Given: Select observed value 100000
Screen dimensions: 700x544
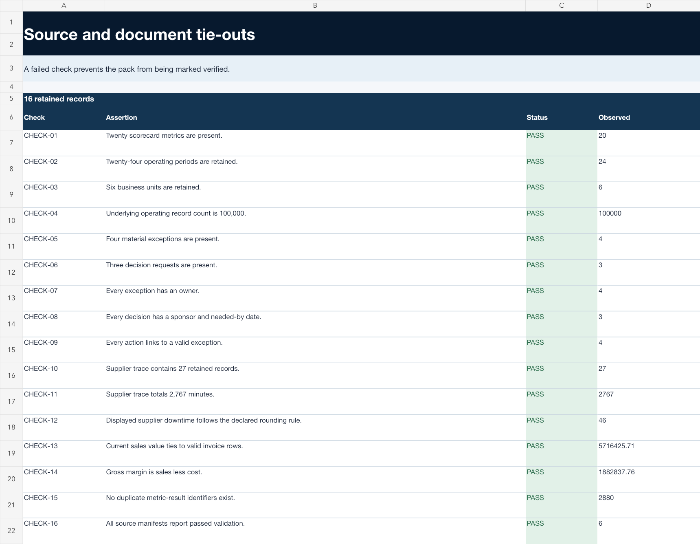Looking at the screenshot, I should point(648,220).
